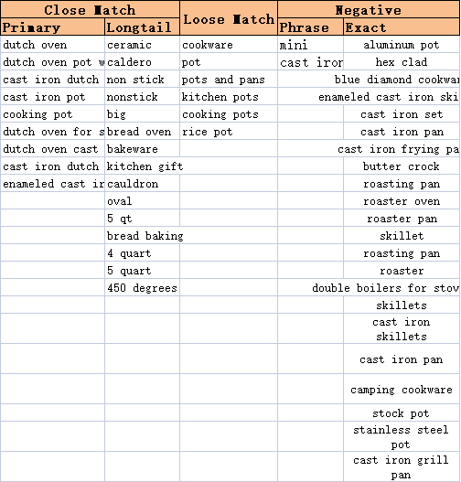This screenshot has height=482, width=461.
Task: Click the 'Primary' column header
Action: (x=52, y=27)
